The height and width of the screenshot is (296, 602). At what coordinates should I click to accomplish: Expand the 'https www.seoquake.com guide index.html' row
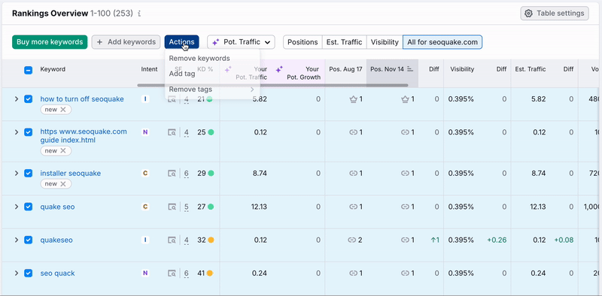click(x=16, y=132)
